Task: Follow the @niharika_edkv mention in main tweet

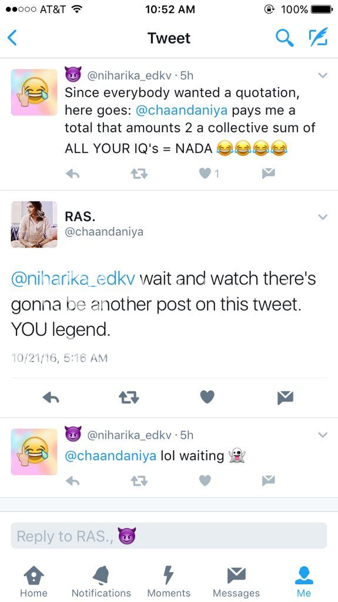Action: pyautogui.click(x=73, y=279)
